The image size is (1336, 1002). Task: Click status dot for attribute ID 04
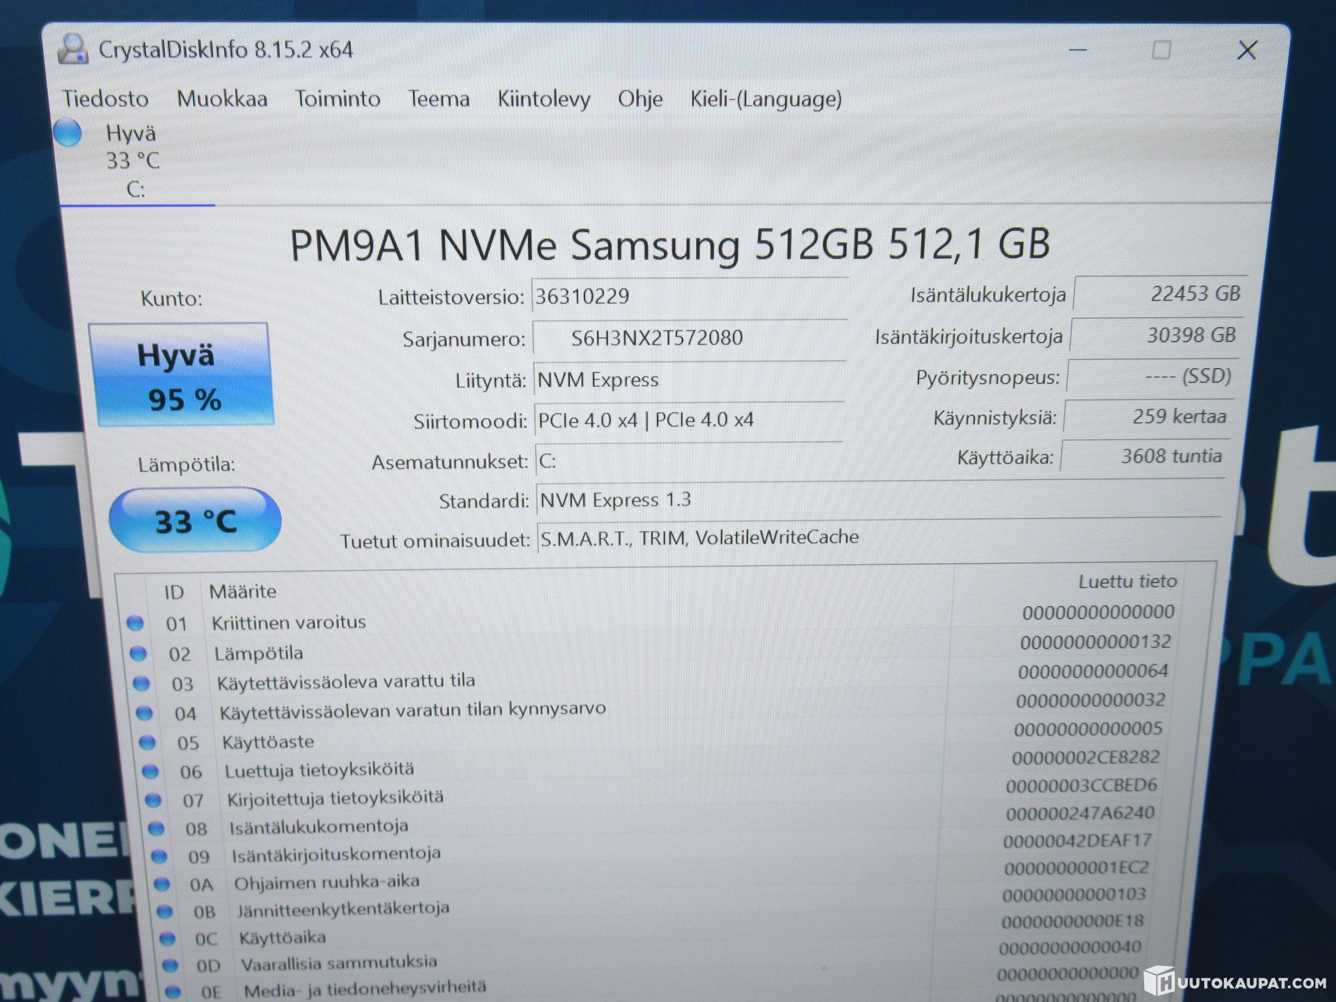[144, 712]
